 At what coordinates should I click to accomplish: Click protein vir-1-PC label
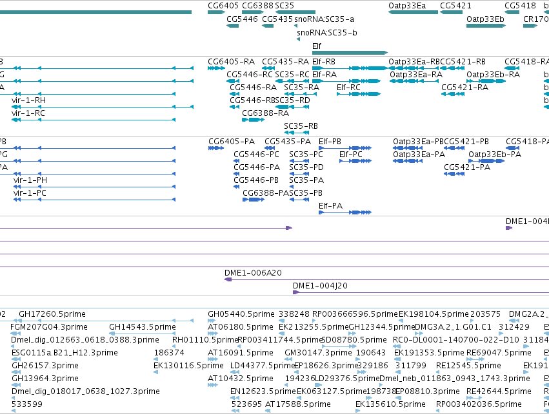[30, 193]
